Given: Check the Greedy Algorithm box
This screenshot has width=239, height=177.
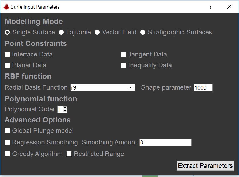Looking at the screenshot, I should pyautogui.click(x=8, y=154).
